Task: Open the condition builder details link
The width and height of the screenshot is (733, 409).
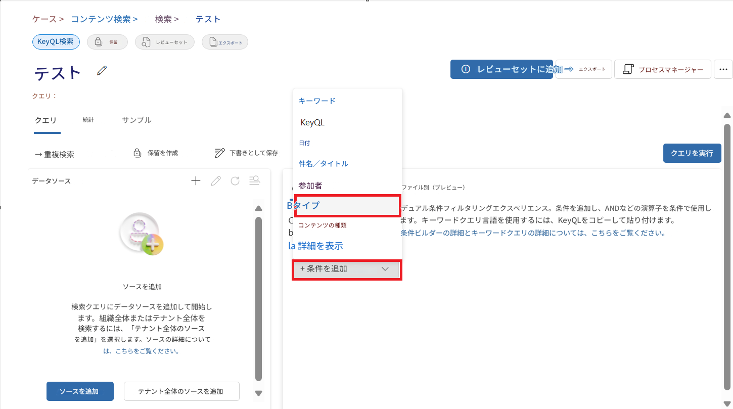Action: coord(533,233)
